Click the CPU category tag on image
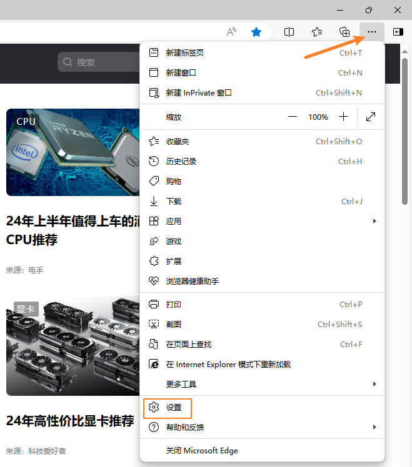Viewport: 412px width, 467px height. click(26, 122)
